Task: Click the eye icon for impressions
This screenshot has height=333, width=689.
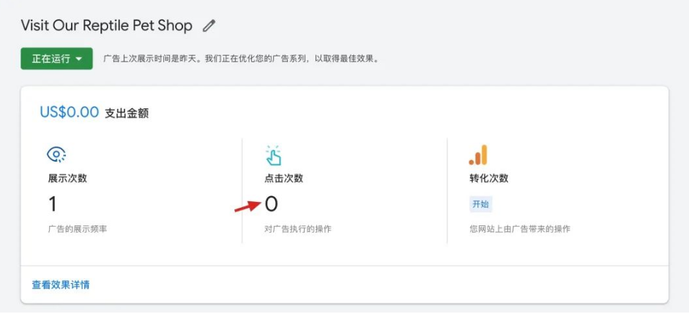Action: point(56,154)
